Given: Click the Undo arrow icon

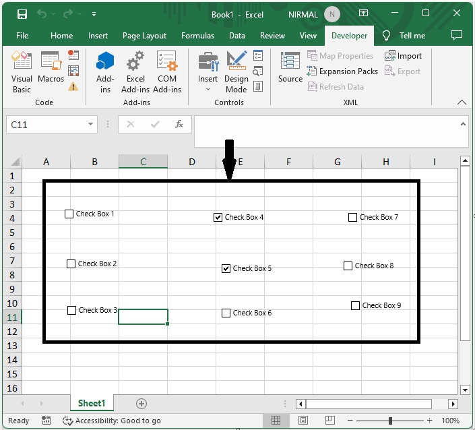Looking at the screenshot, I should click(x=42, y=14).
